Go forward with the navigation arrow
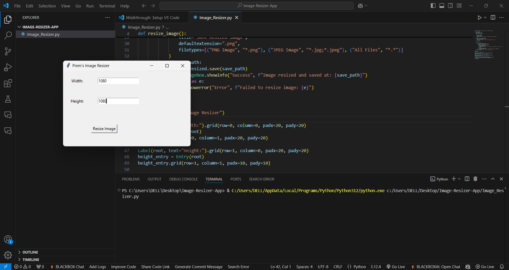Viewport: 509px width, 270px height. point(153,6)
